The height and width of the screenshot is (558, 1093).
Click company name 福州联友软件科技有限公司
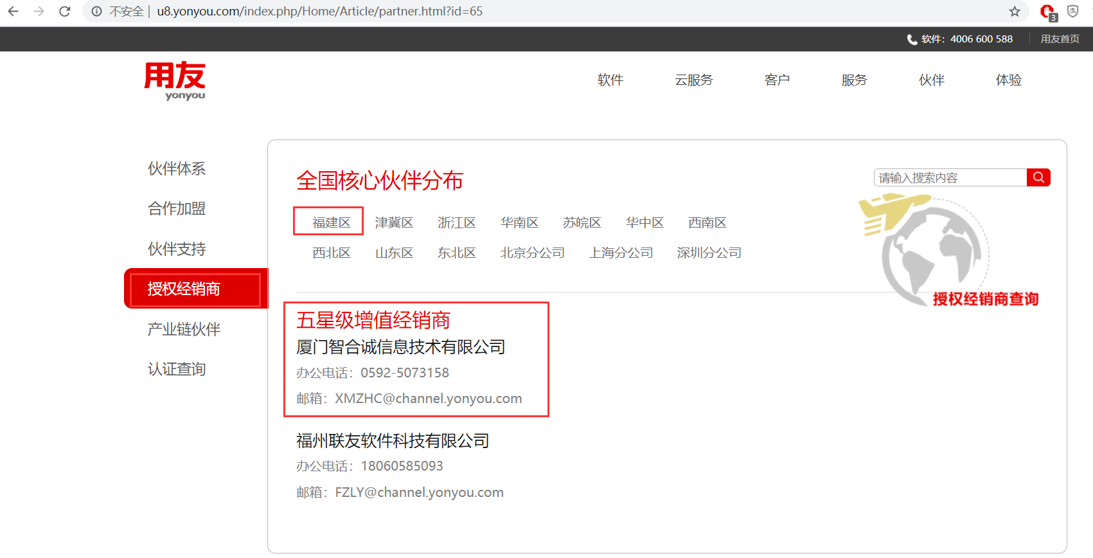(x=393, y=441)
